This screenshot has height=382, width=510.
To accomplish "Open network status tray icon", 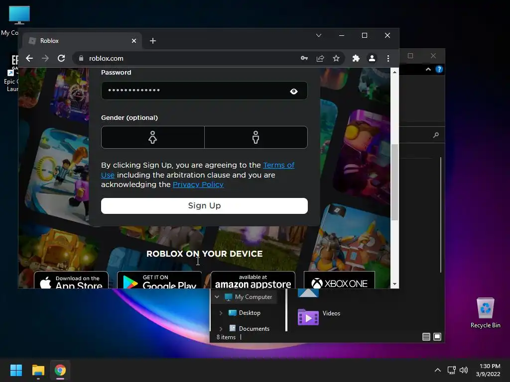I will tap(451, 370).
